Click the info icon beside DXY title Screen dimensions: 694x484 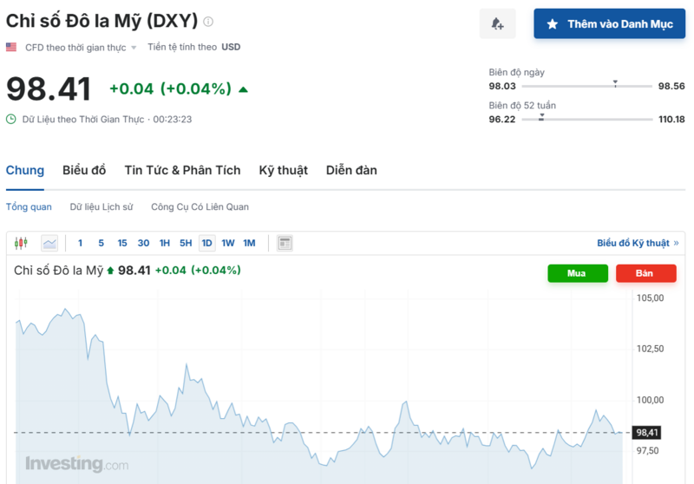pos(208,22)
